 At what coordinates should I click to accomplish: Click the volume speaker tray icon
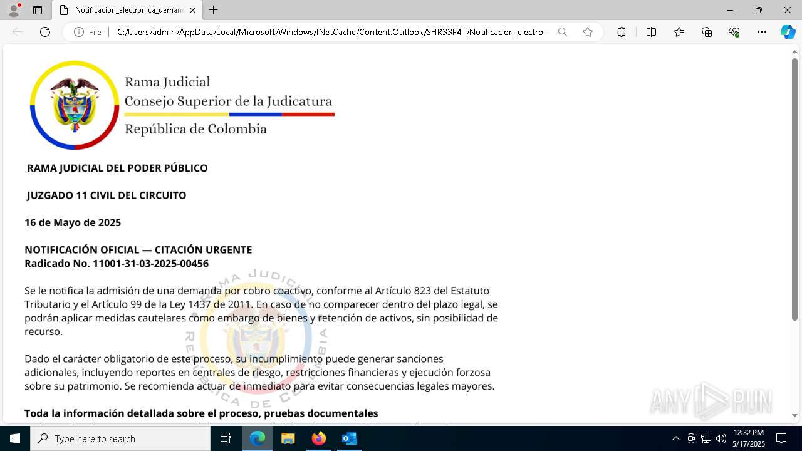[x=721, y=438]
